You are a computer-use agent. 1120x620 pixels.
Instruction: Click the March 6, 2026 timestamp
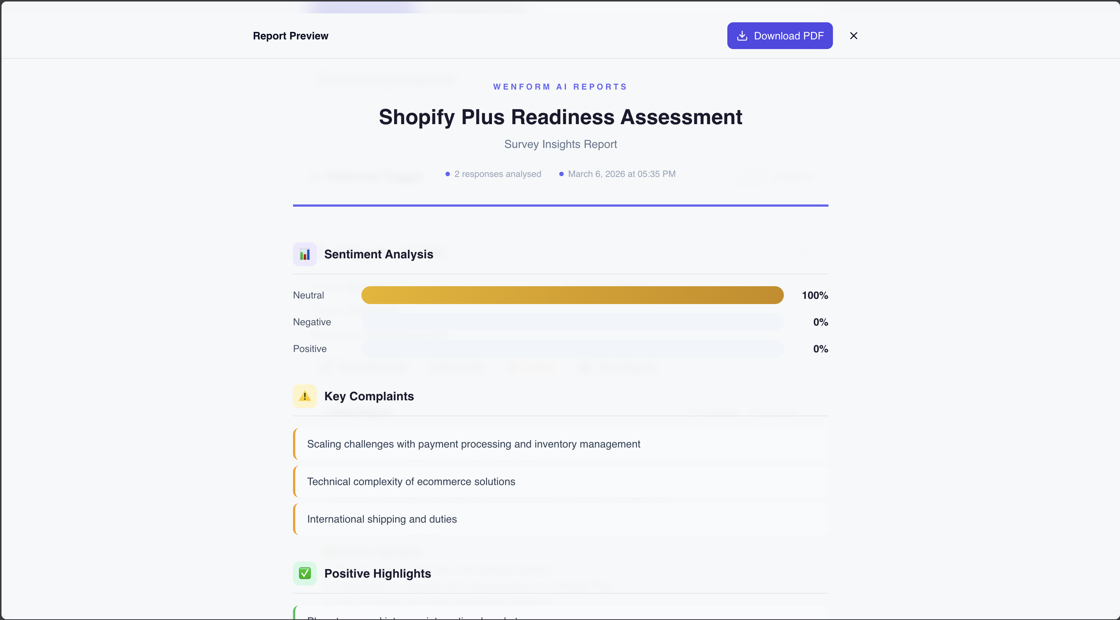[621, 174]
